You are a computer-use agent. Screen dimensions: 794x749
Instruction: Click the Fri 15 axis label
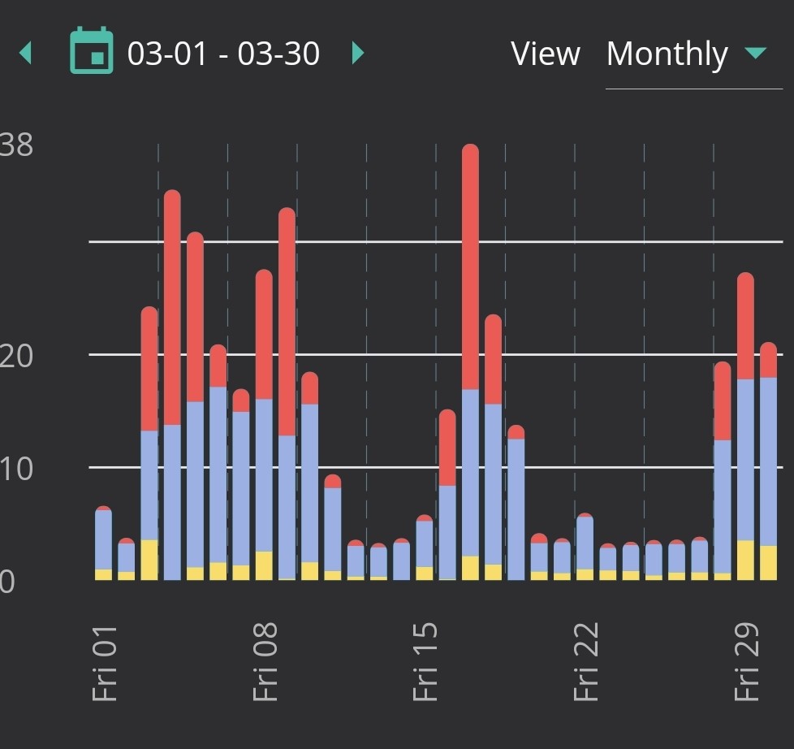point(425,663)
